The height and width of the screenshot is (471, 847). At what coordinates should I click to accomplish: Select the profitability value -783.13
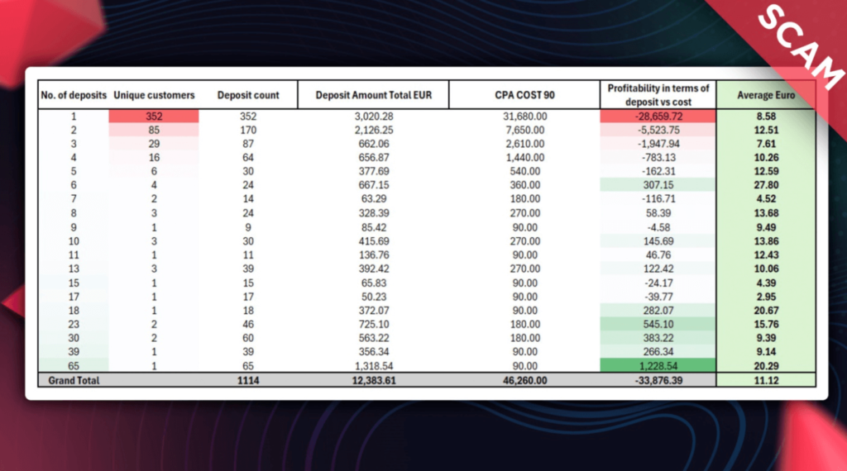658,158
